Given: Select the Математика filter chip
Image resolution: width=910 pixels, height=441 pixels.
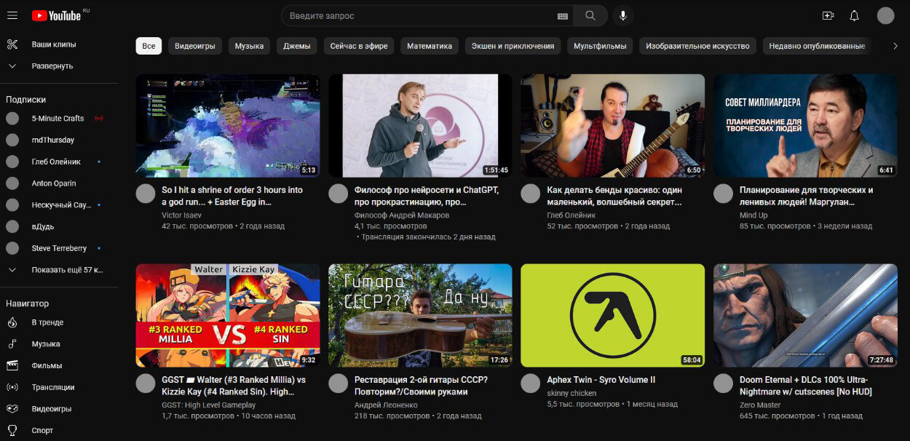Looking at the screenshot, I should (x=430, y=46).
